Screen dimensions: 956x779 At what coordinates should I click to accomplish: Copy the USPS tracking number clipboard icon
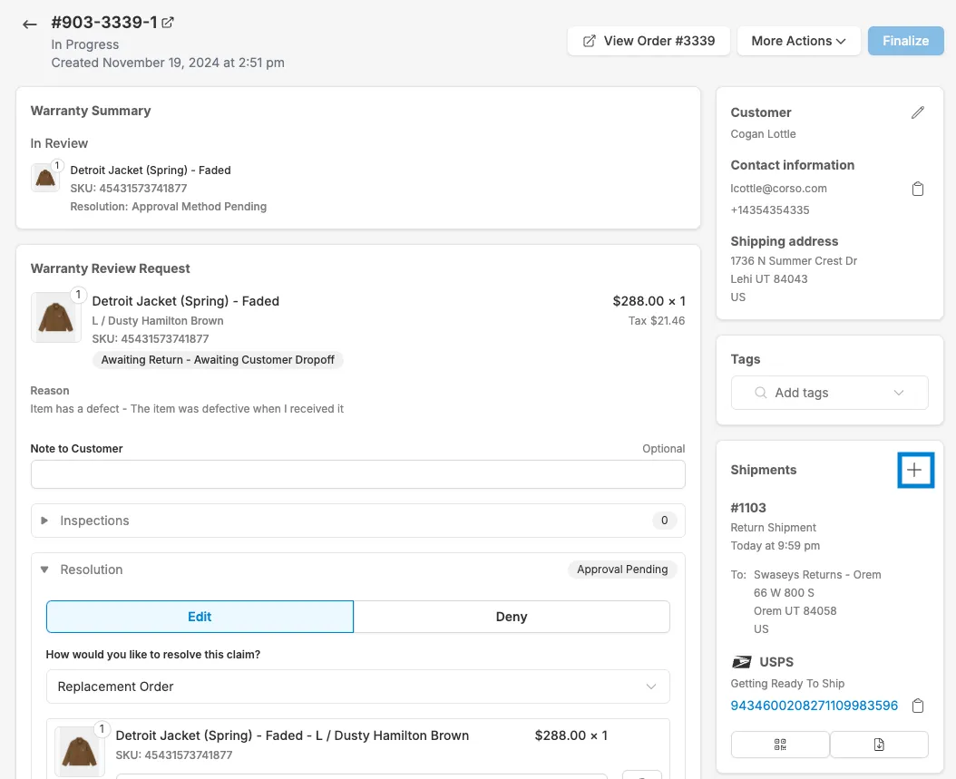click(918, 705)
